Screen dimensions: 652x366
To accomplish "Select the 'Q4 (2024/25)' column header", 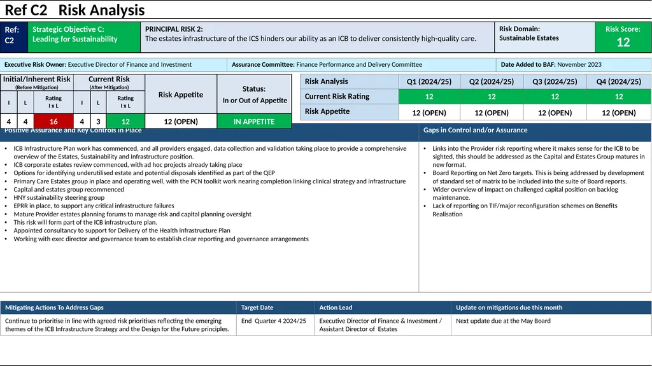I will pyautogui.click(x=619, y=81).
